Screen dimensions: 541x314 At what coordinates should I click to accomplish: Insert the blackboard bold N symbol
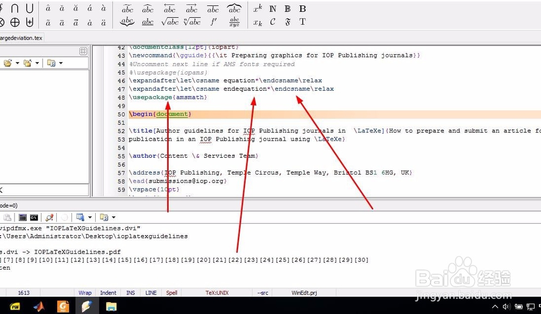pos(272,9)
